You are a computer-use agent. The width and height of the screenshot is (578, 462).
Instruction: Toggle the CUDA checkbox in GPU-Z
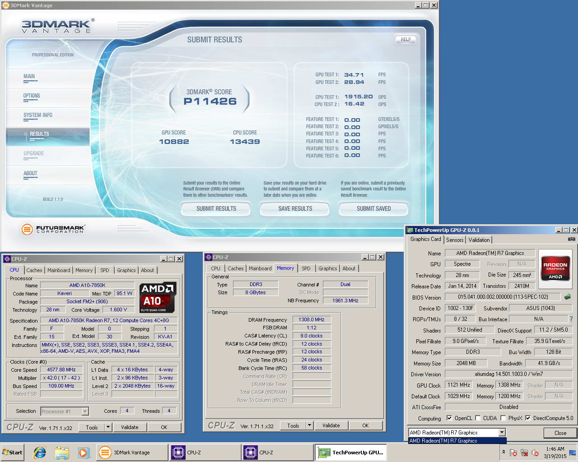[478, 418]
